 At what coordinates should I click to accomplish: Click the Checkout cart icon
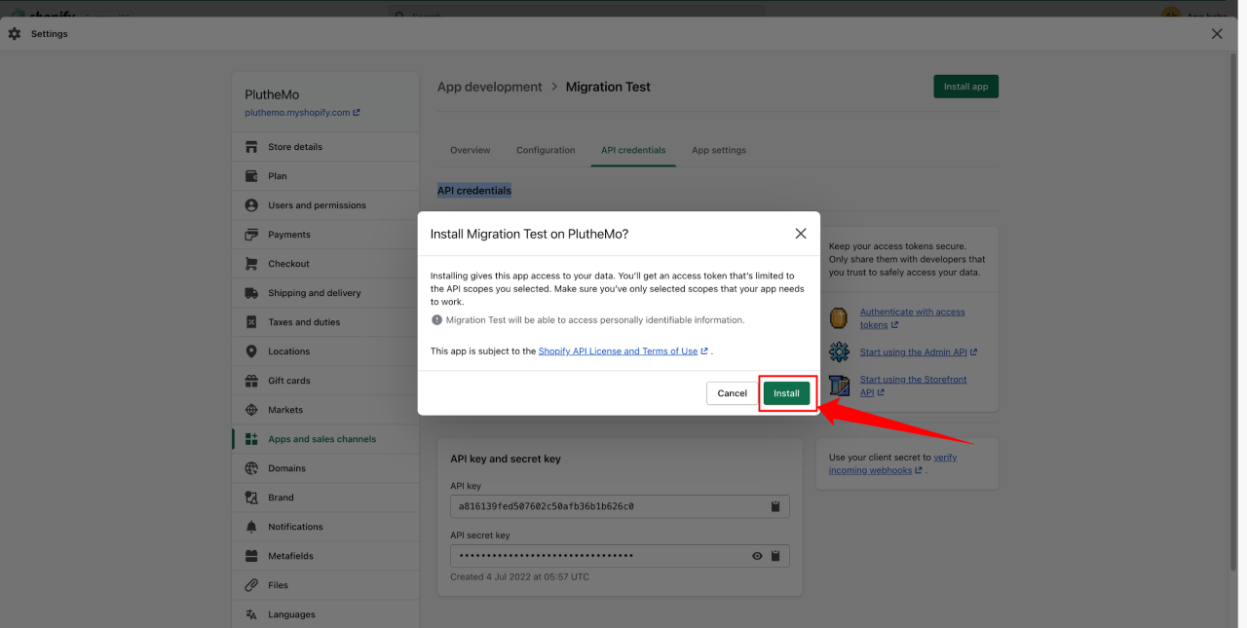[251, 264]
